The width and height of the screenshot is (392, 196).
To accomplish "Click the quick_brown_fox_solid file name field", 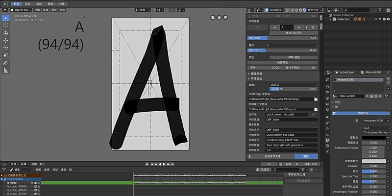I will pos(287,114).
